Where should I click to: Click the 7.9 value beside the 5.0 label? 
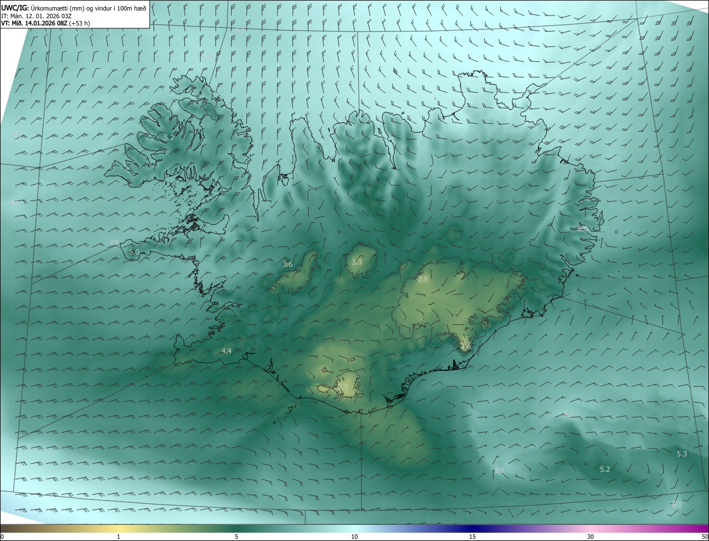[115, 242]
